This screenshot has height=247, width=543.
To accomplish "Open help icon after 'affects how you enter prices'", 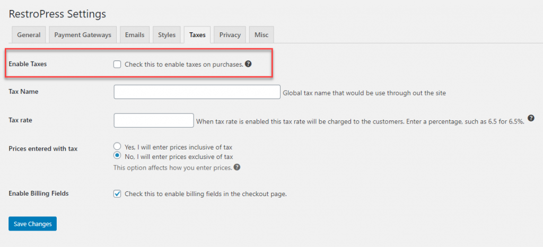I will 237,167.
